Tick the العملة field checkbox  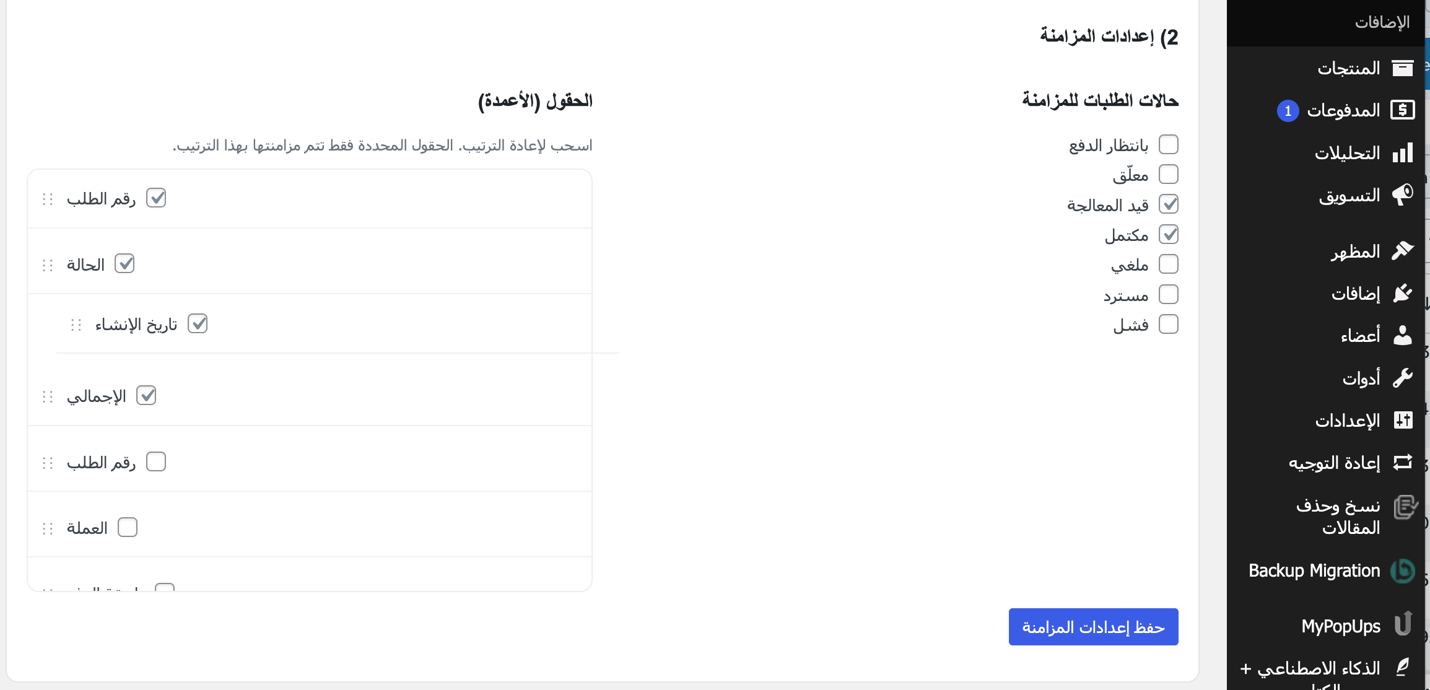(128, 528)
